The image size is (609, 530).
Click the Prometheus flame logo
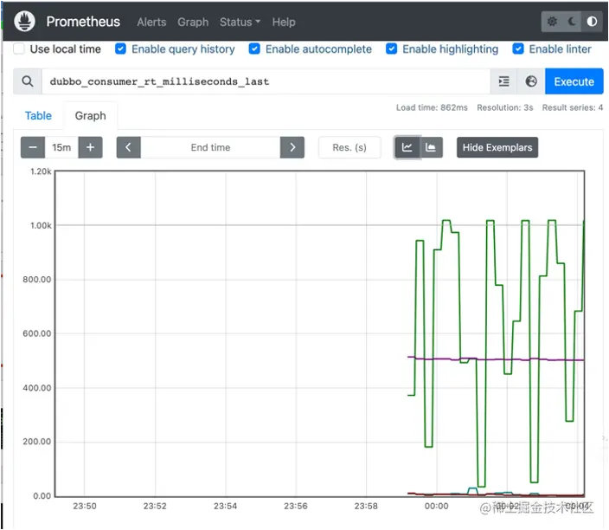[x=24, y=22]
